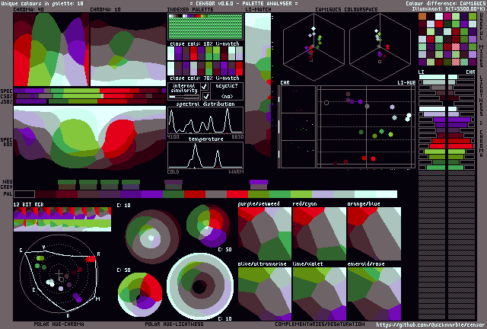Pick the black swatch in PAL strip
487x329 pixels.
pos(24,194)
